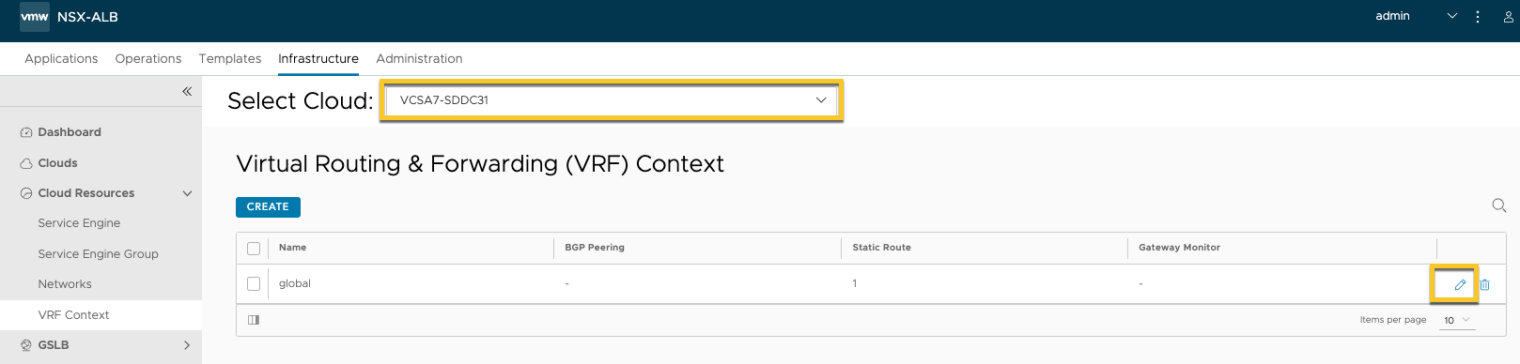The image size is (1520, 364).
Task: Sort by Name column header
Action: click(x=292, y=248)
